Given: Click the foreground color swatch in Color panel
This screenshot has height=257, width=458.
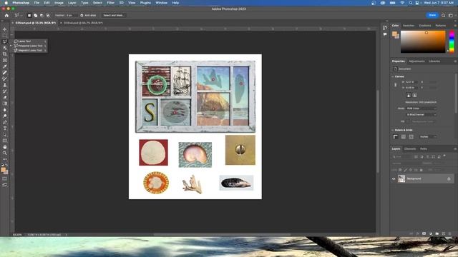Looking at the screenshot, I should pos(394,34).
